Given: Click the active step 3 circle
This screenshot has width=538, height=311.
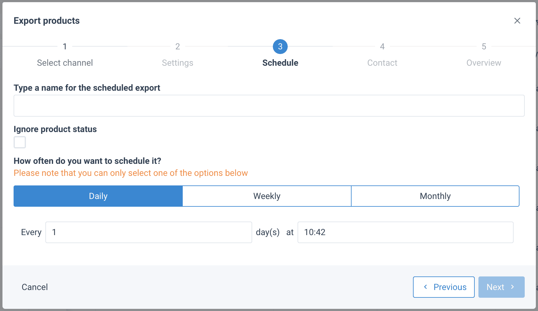Looking at the screenshot, I should tap(280, 47).
